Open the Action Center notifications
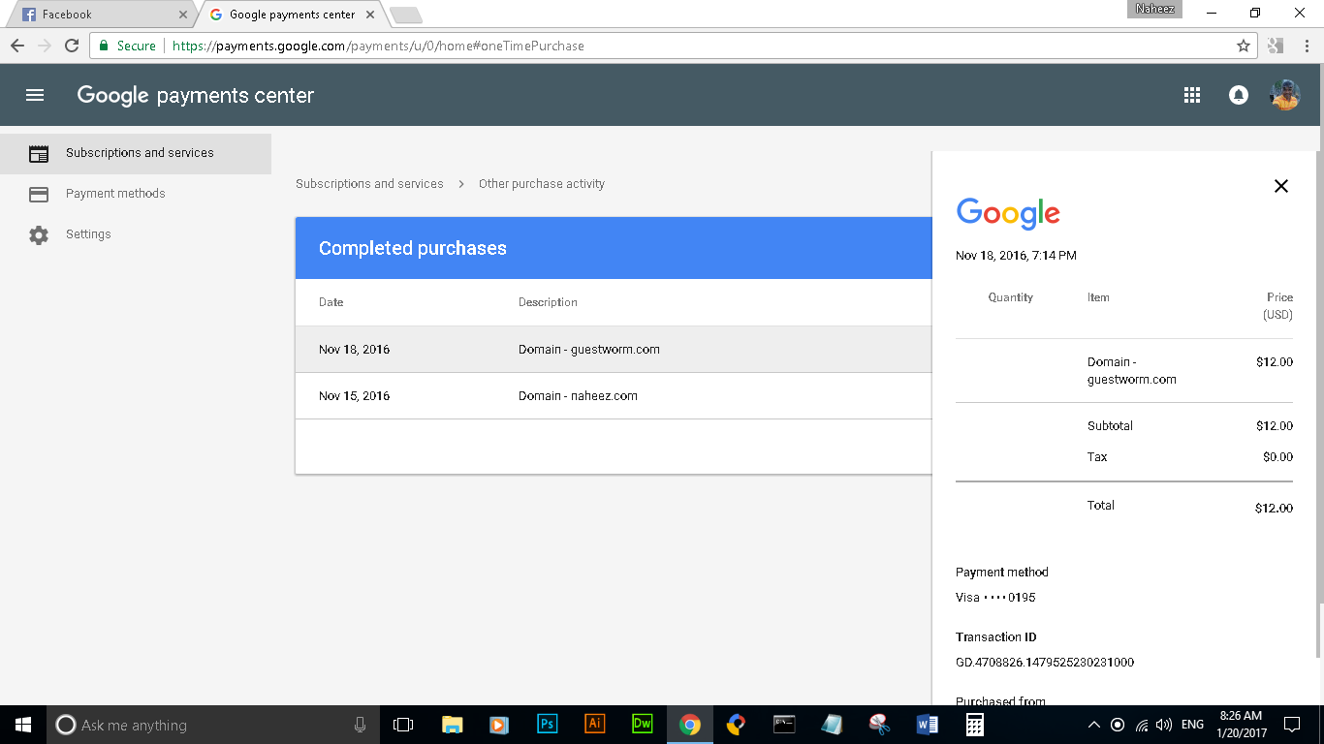 [x=1292, y=725]
